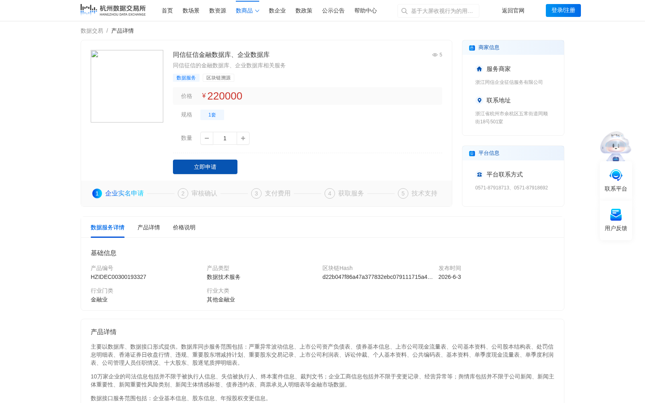Viewport: 645px width, 403px height.
Task: Click the eye view-count icon
Action: pyautogui.click(x=435, y=55)
